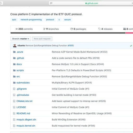Open the docs folder name

coord(19,64)
